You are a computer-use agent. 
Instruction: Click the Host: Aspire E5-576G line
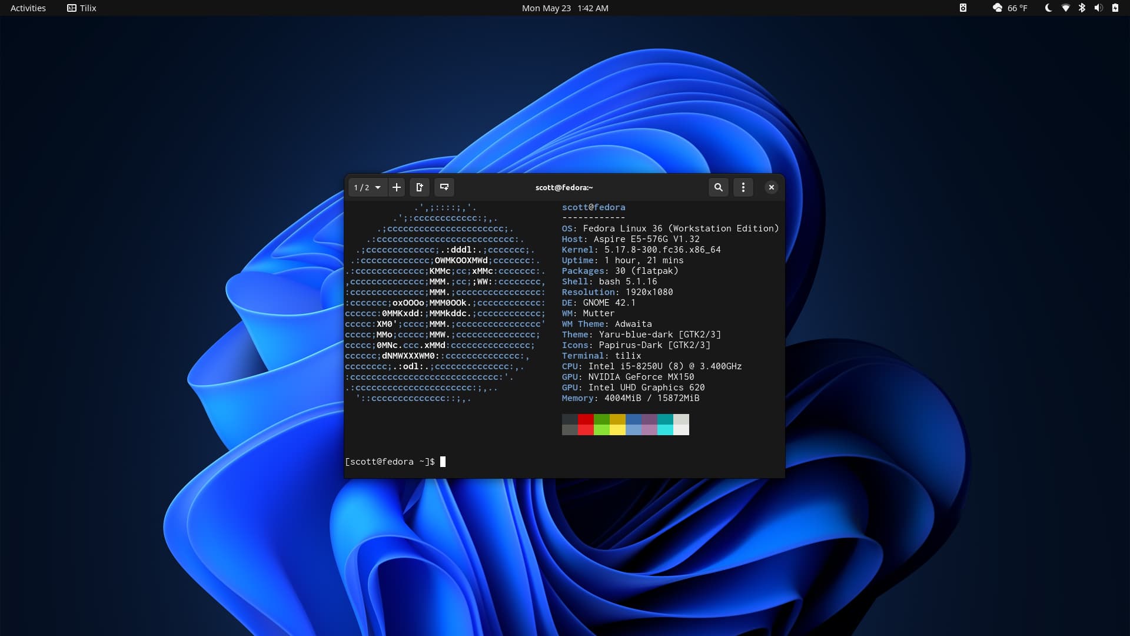click(x=630, y=239)
